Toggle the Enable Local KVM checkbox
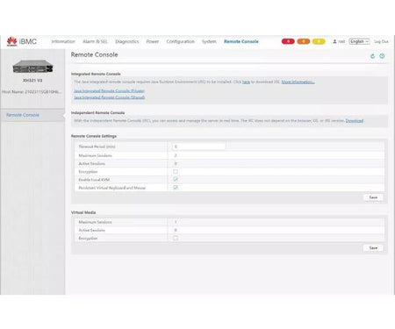 (x=176, y=179)
